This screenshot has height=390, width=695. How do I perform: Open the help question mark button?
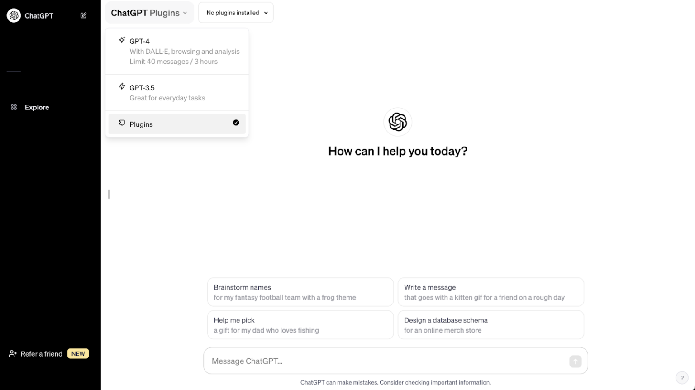[x=681, y=378]
